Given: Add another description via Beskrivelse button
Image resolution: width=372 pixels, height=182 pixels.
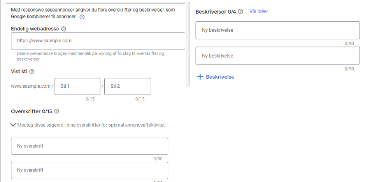Looking at the screenshot, I should (216, 77).
